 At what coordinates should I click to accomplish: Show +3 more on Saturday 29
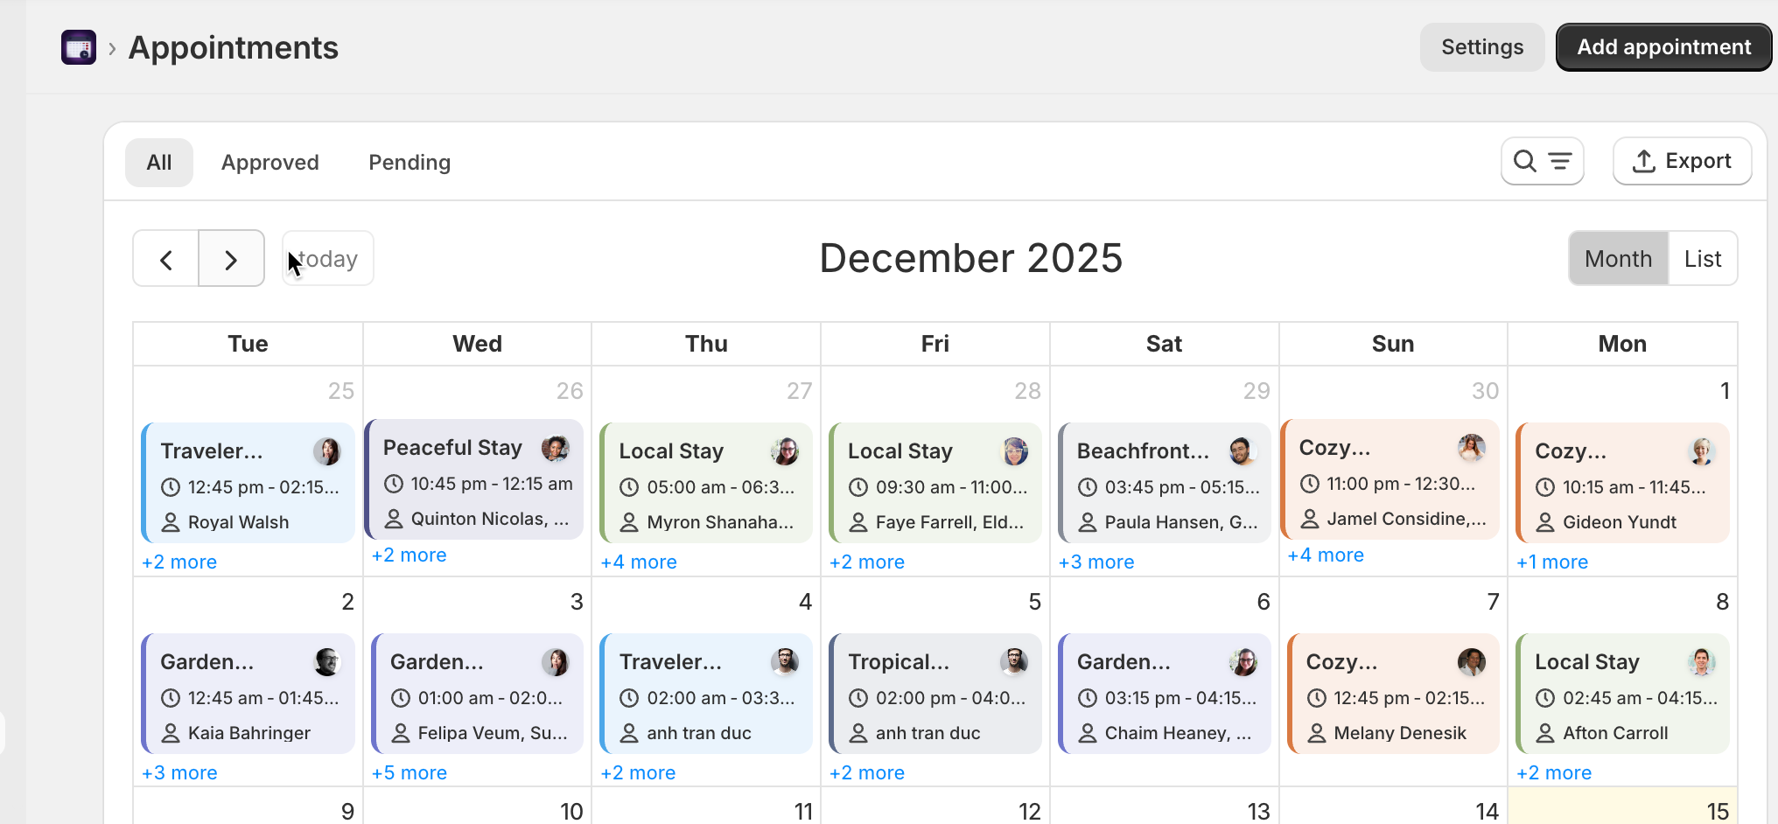pos(1096,562)
